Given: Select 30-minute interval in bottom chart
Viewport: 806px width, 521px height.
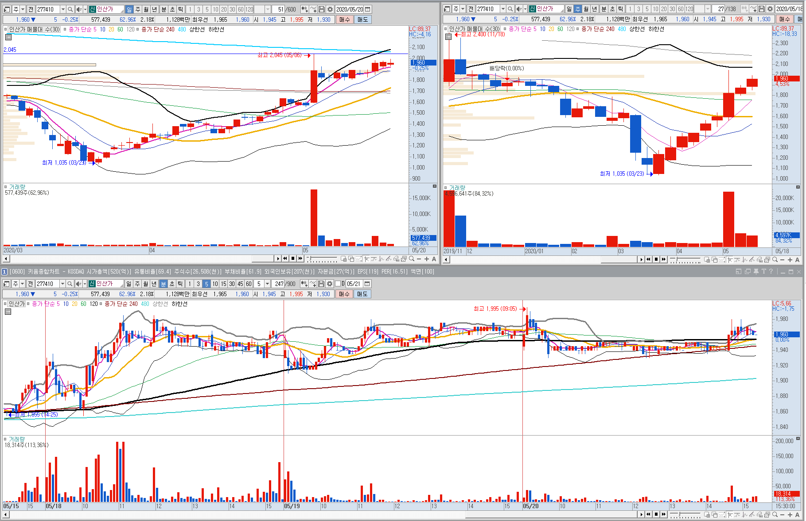Looking at the screenshot, I should pos(232,284).
